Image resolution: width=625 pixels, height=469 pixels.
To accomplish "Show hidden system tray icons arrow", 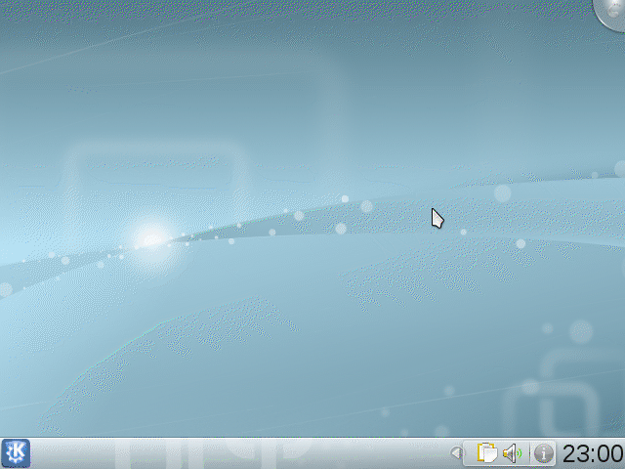I will pos(456,453).
